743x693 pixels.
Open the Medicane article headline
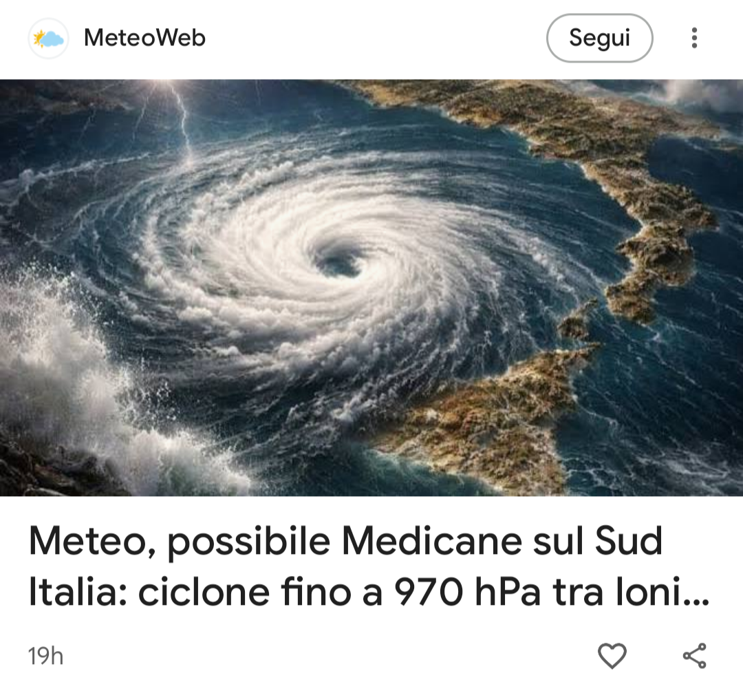coord(369,566)
